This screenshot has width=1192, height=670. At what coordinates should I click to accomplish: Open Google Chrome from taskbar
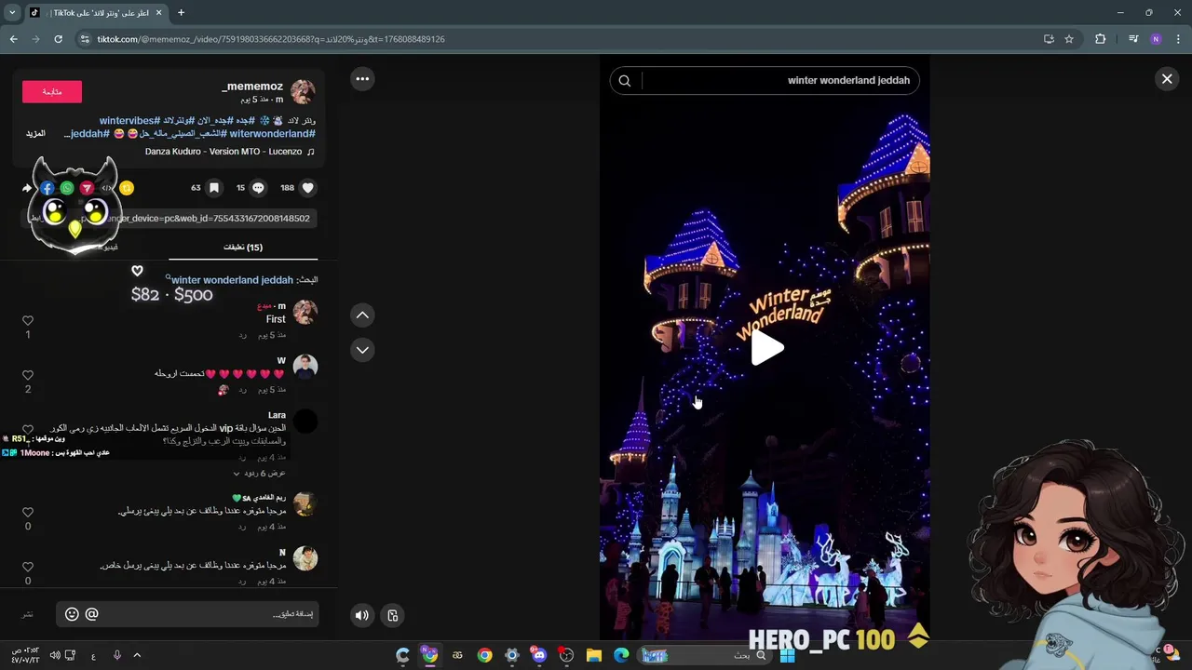coord(485,655)
